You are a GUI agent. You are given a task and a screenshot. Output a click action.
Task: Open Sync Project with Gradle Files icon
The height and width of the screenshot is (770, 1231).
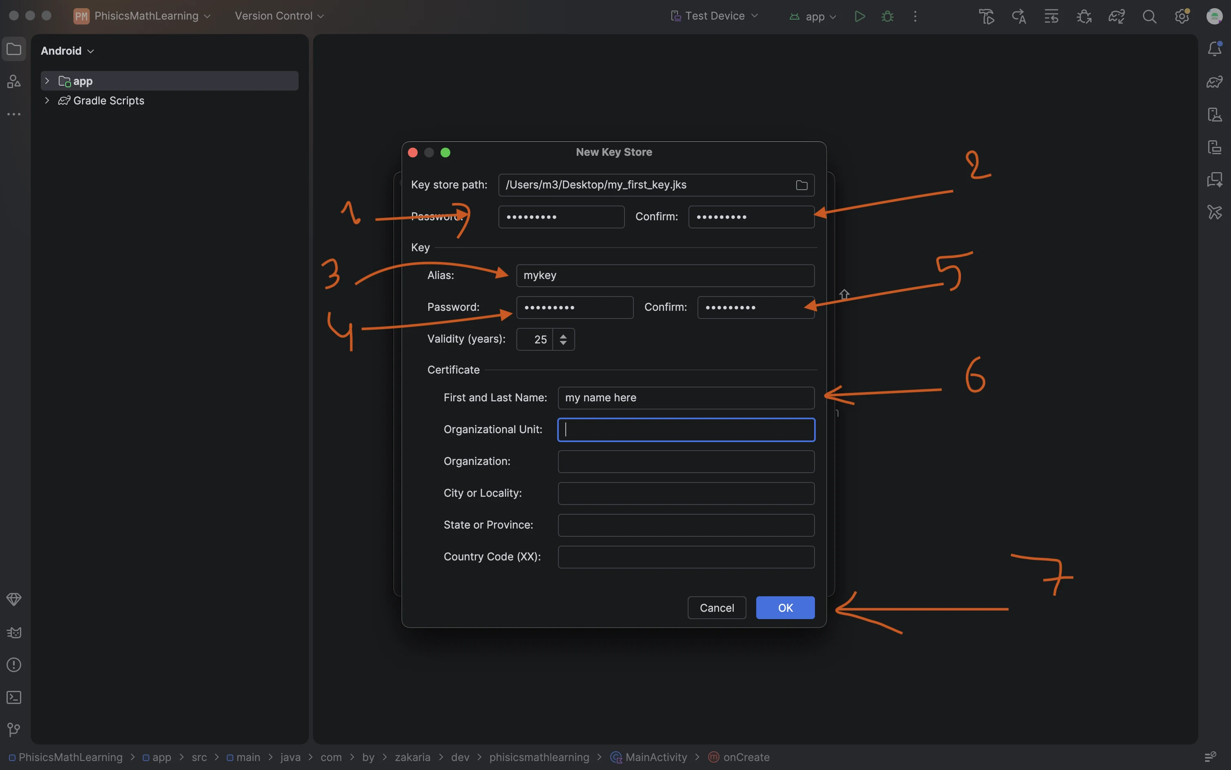(x=1116, y=16)
